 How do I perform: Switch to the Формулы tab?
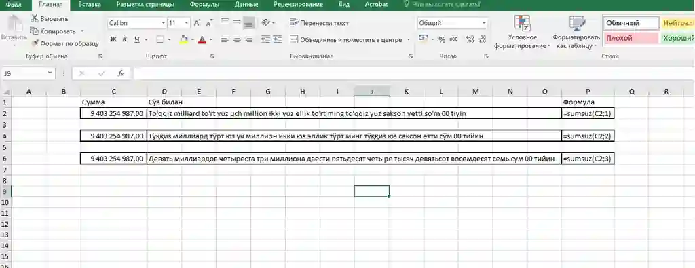pyautogui.click(x=204, y=5)
